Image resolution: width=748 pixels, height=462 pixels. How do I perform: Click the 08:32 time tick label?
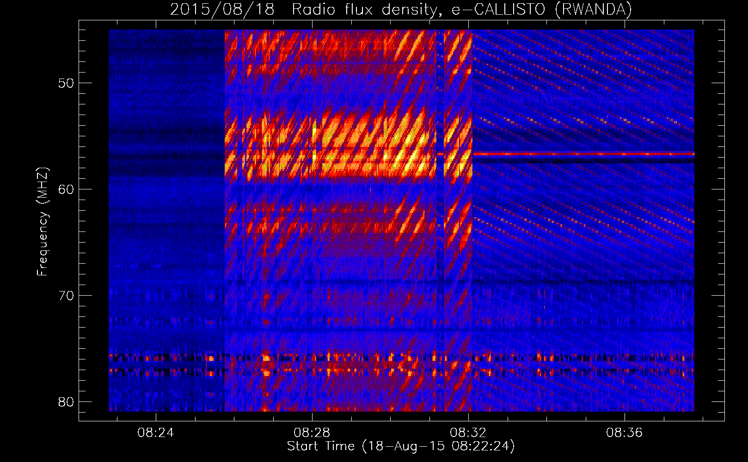[468, 432]
